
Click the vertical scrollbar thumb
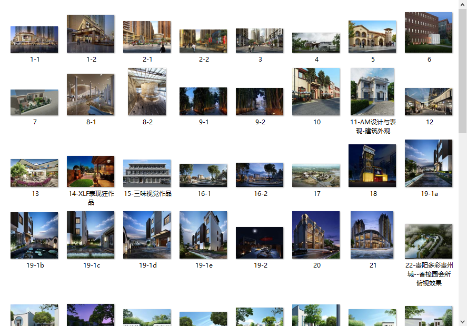(x=463, y=71)
